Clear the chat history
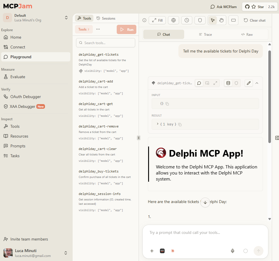The image size is (279, 261). point(255,20)
